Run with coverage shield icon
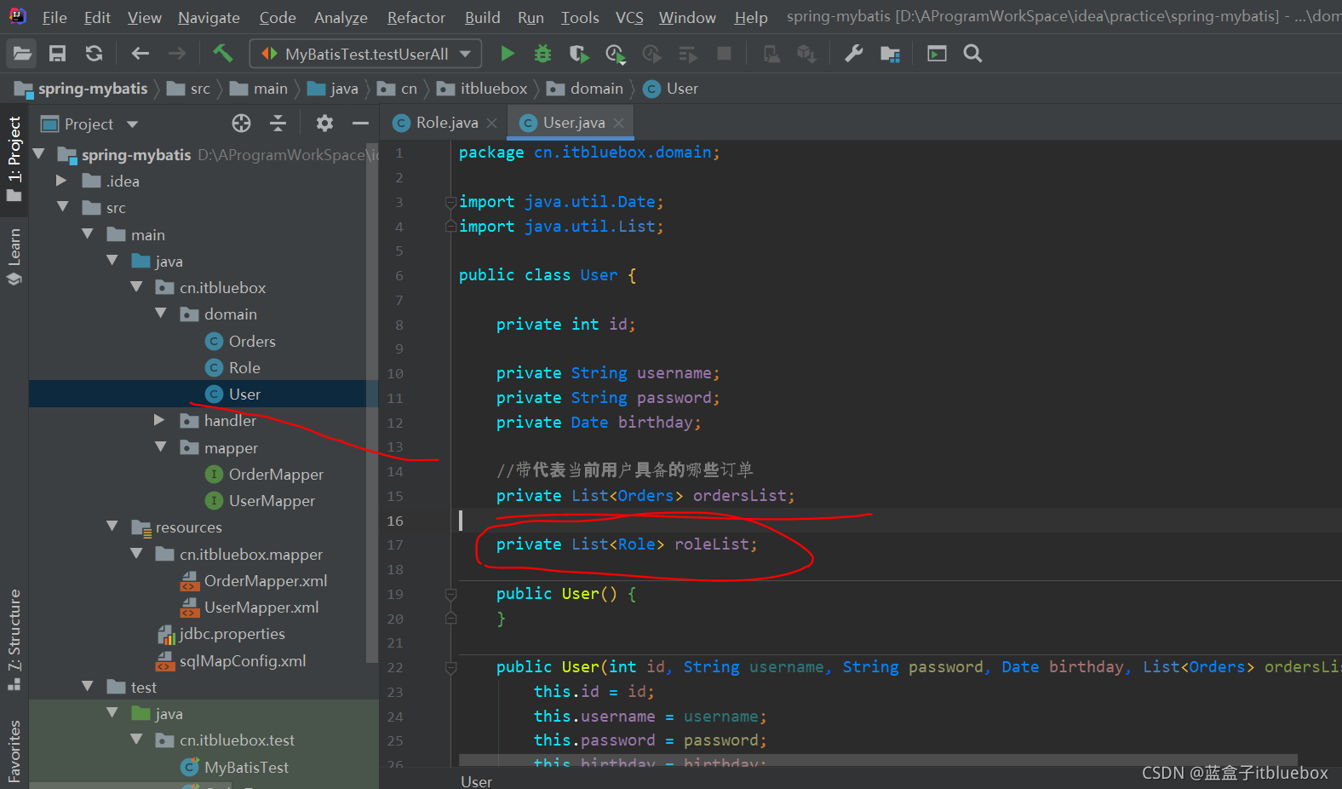Viewport: 1342px width, 789px height. coord(579,54)
